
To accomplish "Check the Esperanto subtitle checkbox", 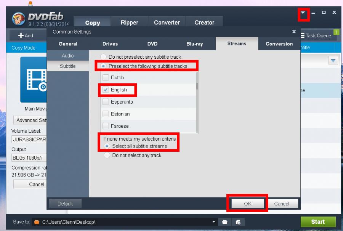I will (x=106, y=102).
